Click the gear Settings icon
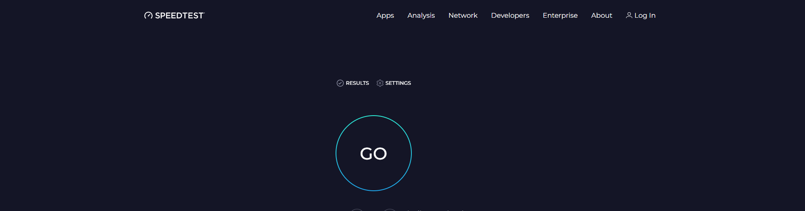The image size is (805, 211). pos(380,83)
